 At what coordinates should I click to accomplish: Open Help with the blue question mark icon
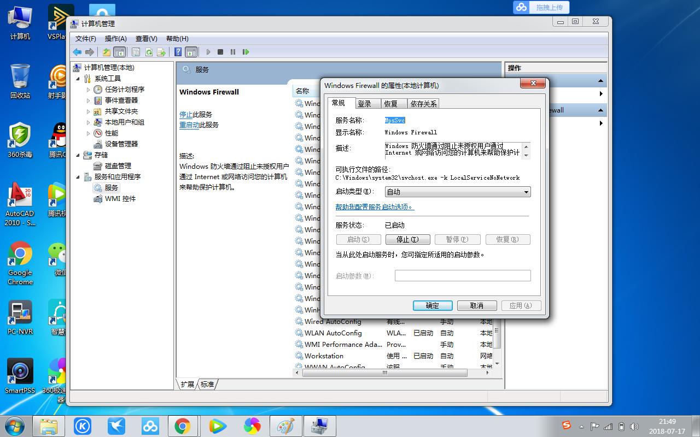[x=177, y=52]
